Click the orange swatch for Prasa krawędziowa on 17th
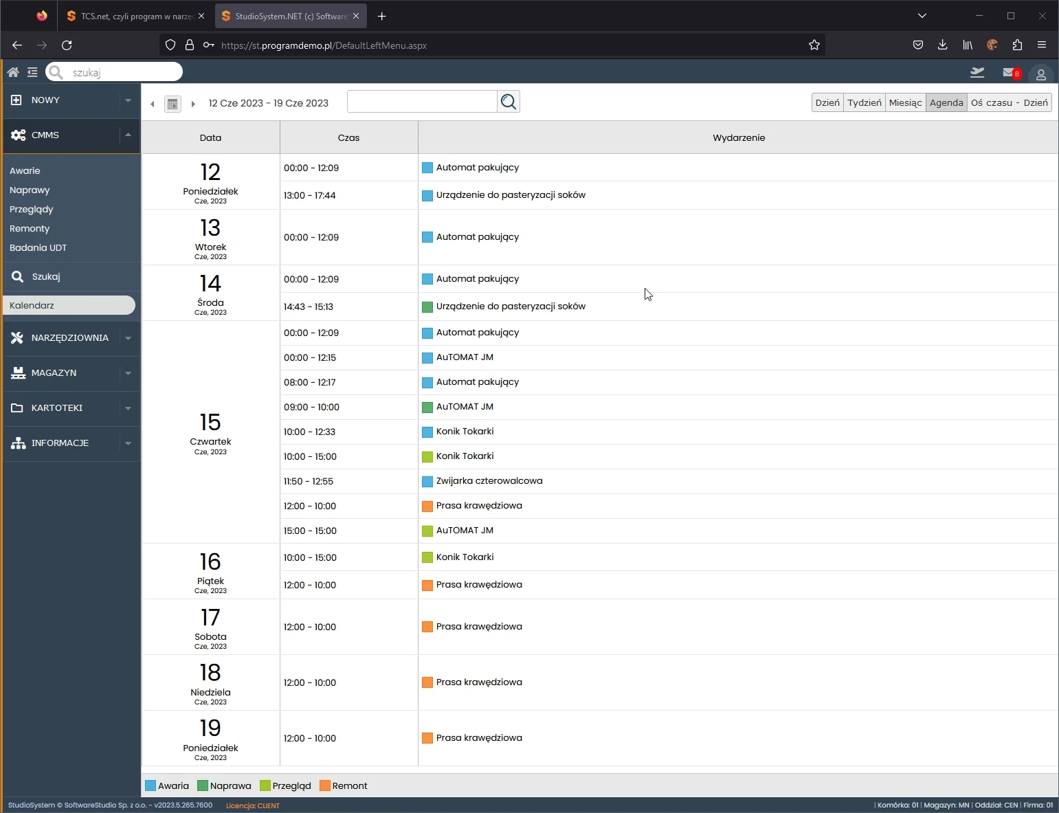This screenshot has height=813, width=1059. [x=427, y=627]
